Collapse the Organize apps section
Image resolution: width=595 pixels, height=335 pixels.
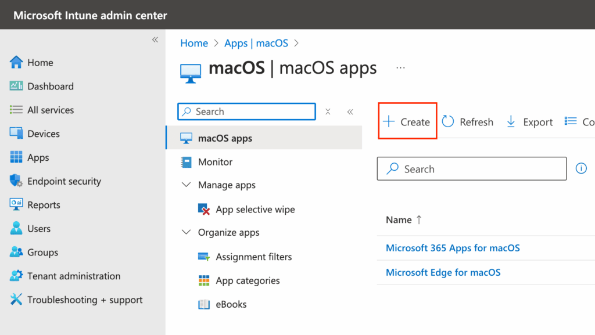coord(186,232)
